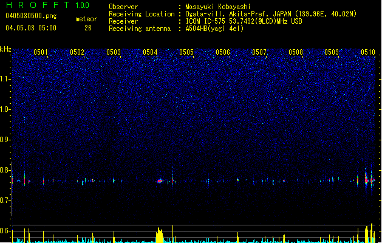382x243 pixels.
Task: Click the 1.1 kHz frequency axis label
Action: click(5, 79)
